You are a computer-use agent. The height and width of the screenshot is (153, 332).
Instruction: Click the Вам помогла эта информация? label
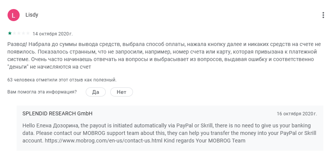pyautogui.click(x=42, y=92)
